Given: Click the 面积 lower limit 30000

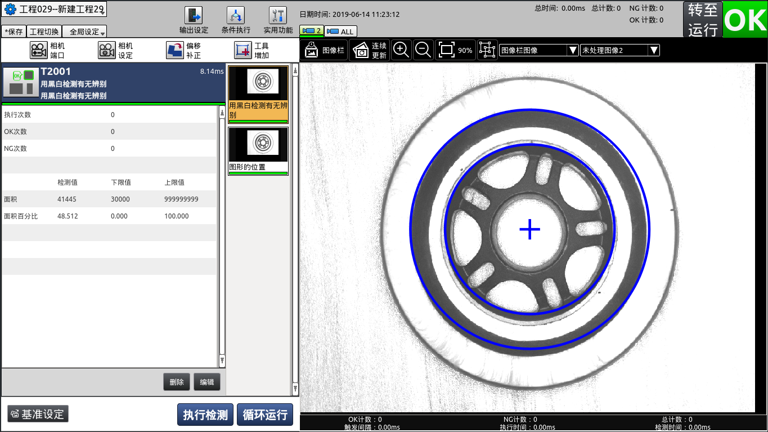Looking at the screenshot, I should [x=120, y=199].
